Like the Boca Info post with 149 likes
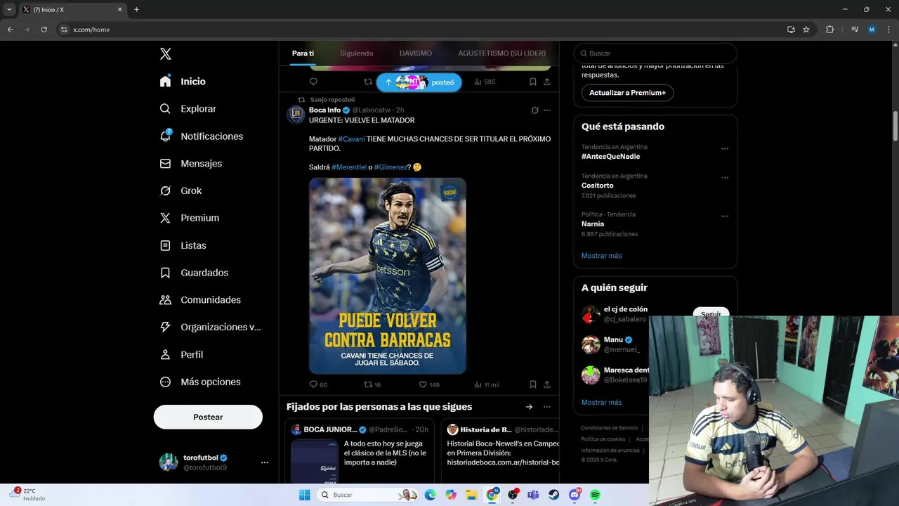Image resolution: width=899 pixels, height=506 pixels. 428,384
